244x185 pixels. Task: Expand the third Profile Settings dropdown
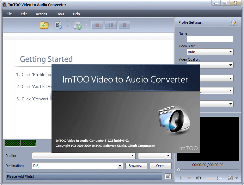230,78
